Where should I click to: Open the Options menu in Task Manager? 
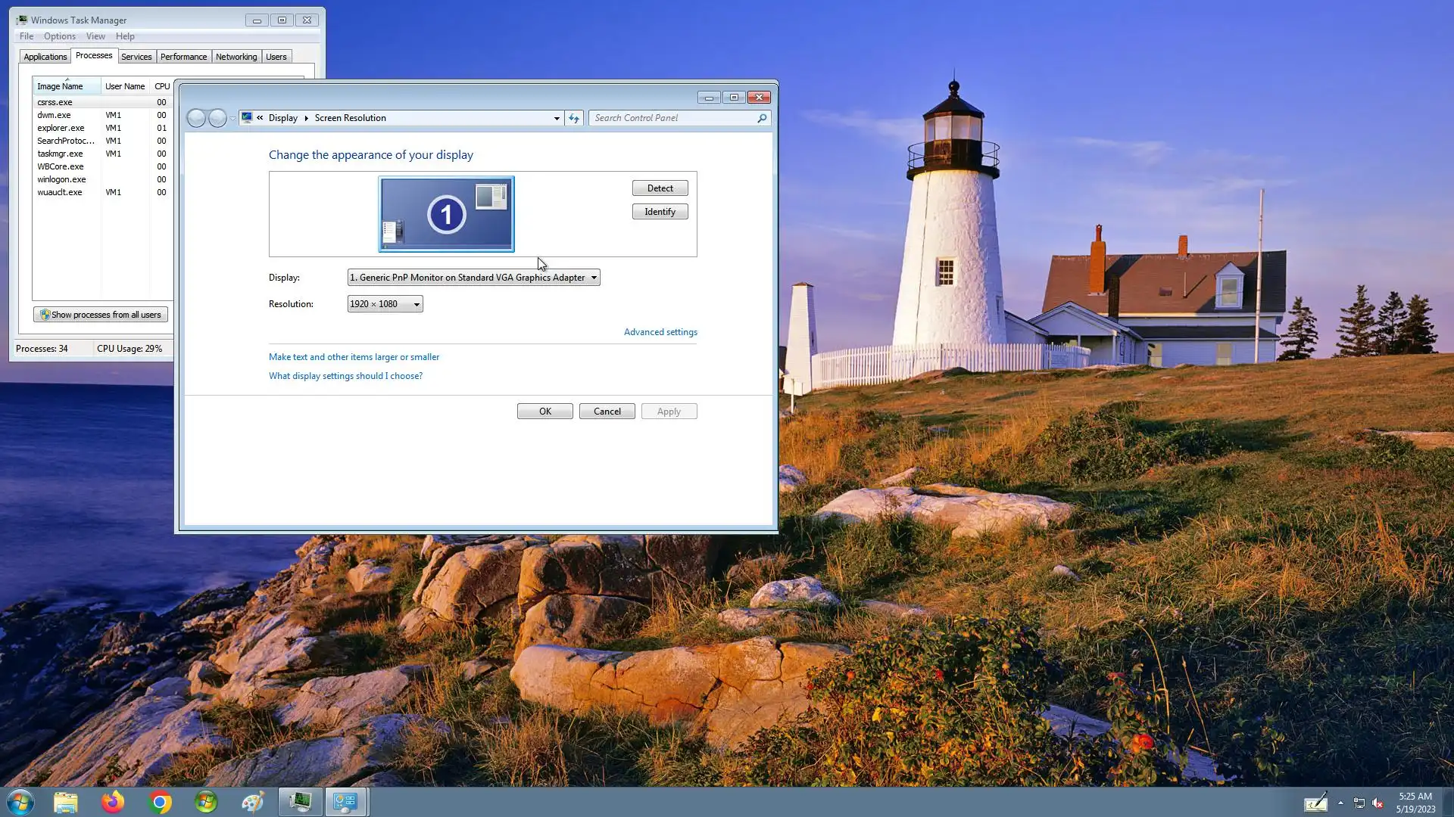pos(59,36)
